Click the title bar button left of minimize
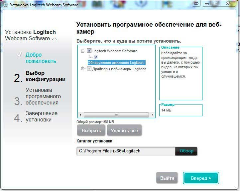Viewport: 240px width, 191px height. pyautogui.click(x=196, y=3)
